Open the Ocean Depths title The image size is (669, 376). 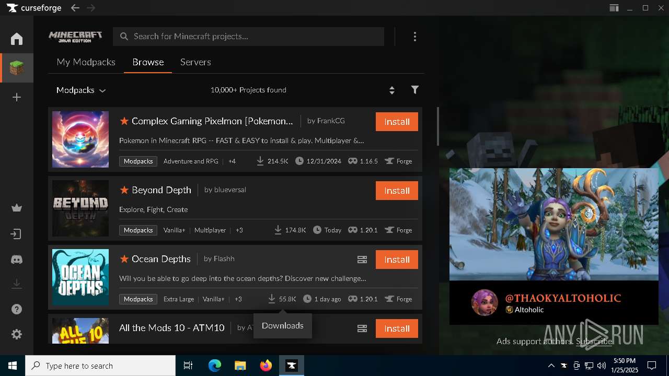(x=161, y=259)
